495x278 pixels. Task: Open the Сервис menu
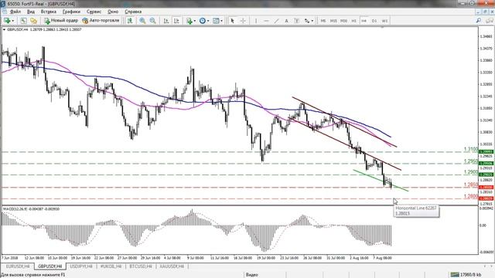pos(94,12)
